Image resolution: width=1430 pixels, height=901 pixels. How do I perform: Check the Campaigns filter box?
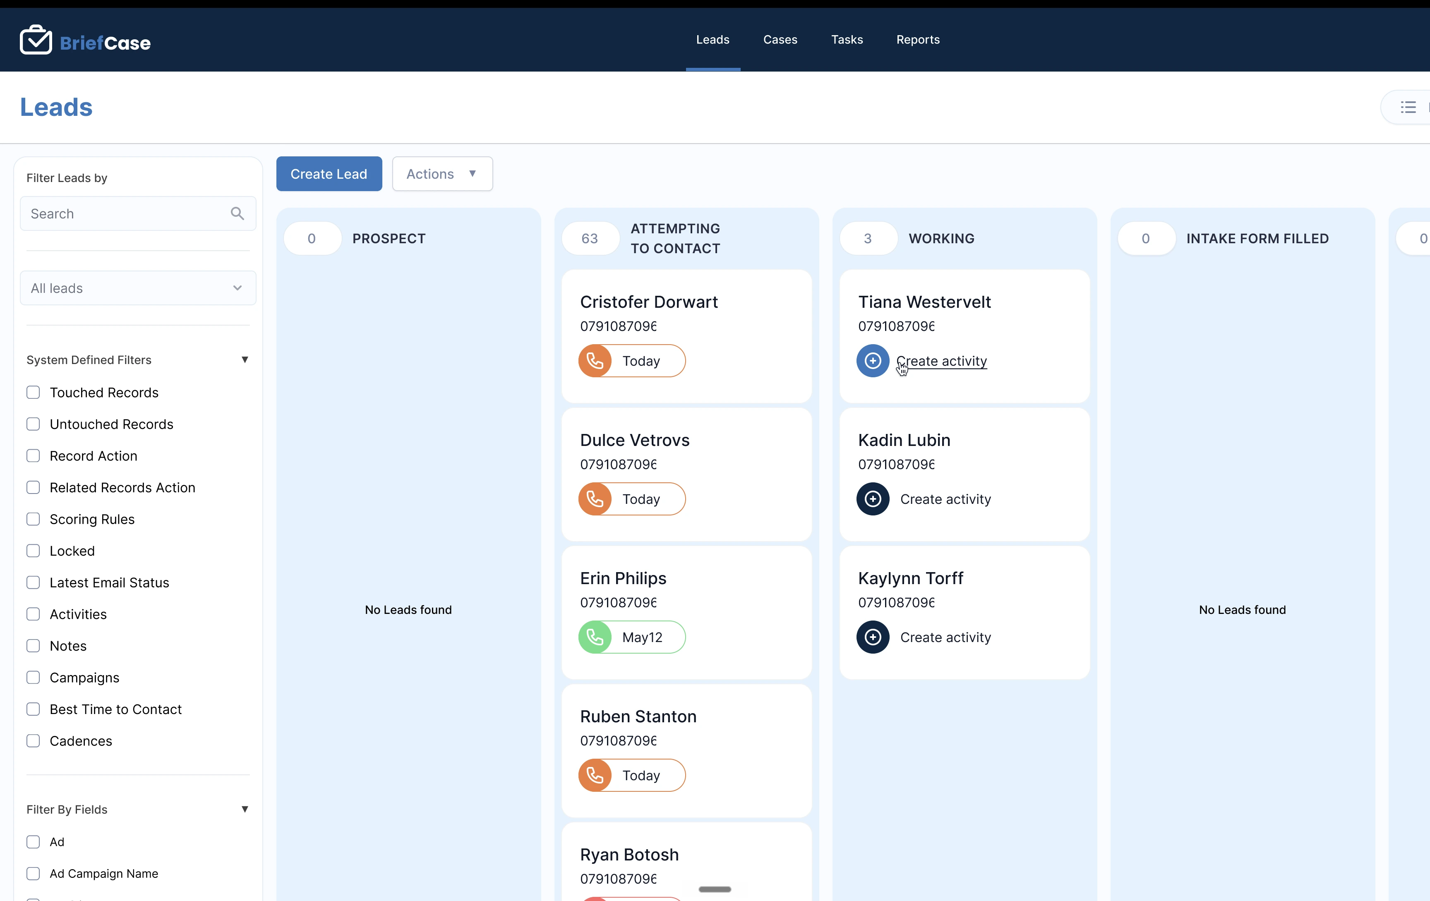pyautogui.click(x=33, y=678)
